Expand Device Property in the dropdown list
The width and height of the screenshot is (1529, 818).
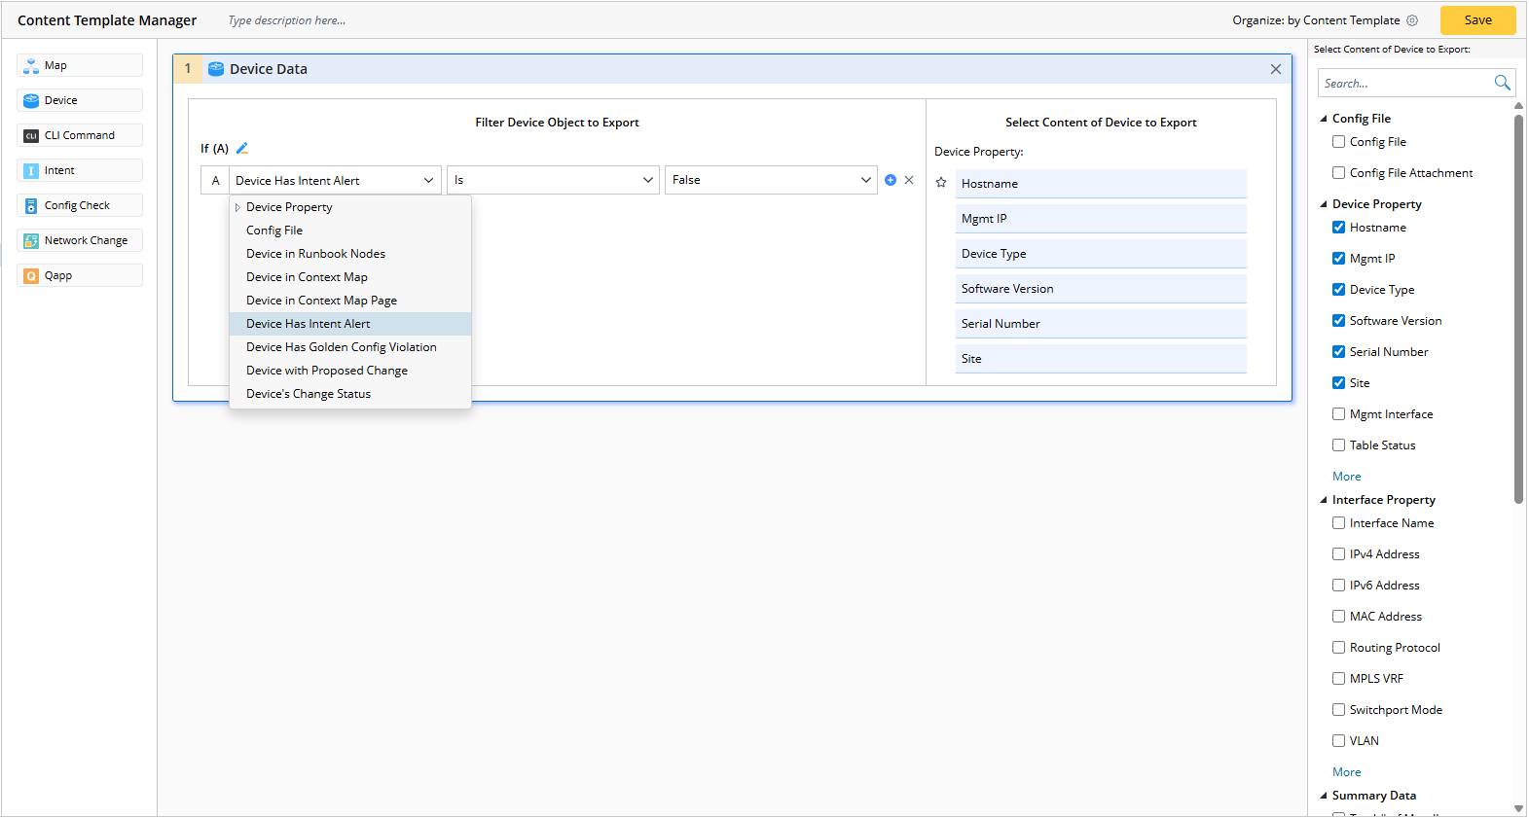pos(237,207)
